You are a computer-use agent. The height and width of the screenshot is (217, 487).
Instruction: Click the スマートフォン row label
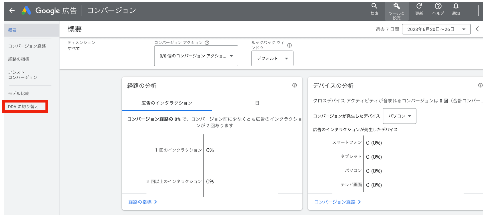click(347, 142)
